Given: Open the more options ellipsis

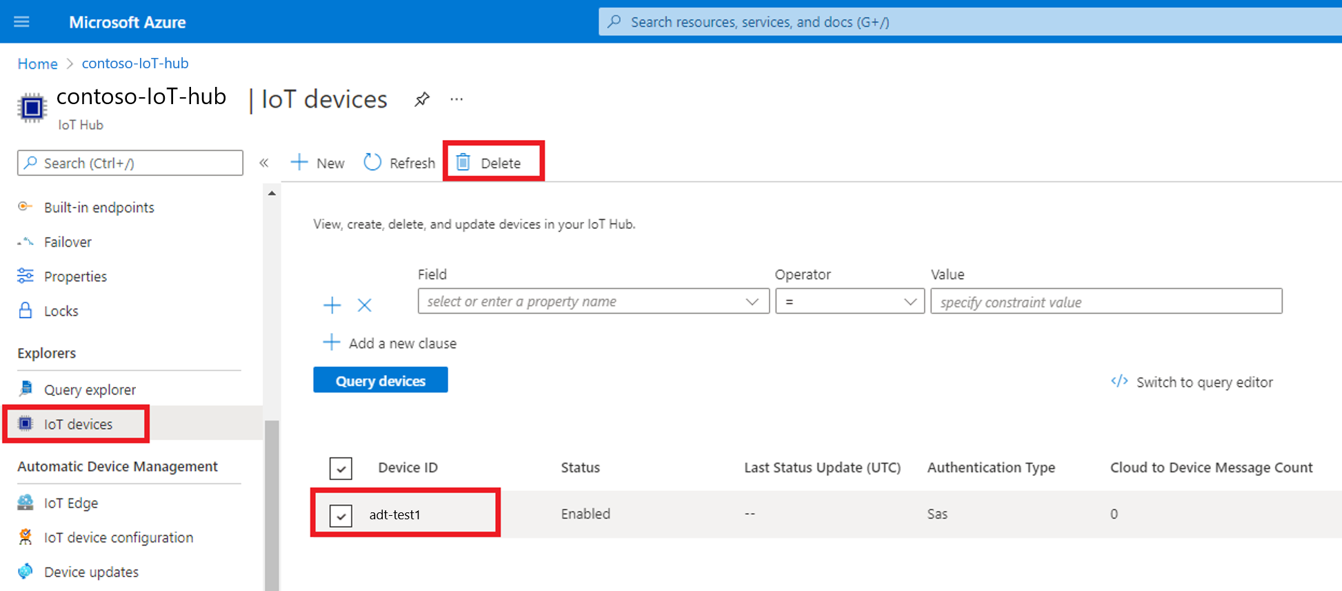Looking at the screenshot, I should click(x=457, y=99).
